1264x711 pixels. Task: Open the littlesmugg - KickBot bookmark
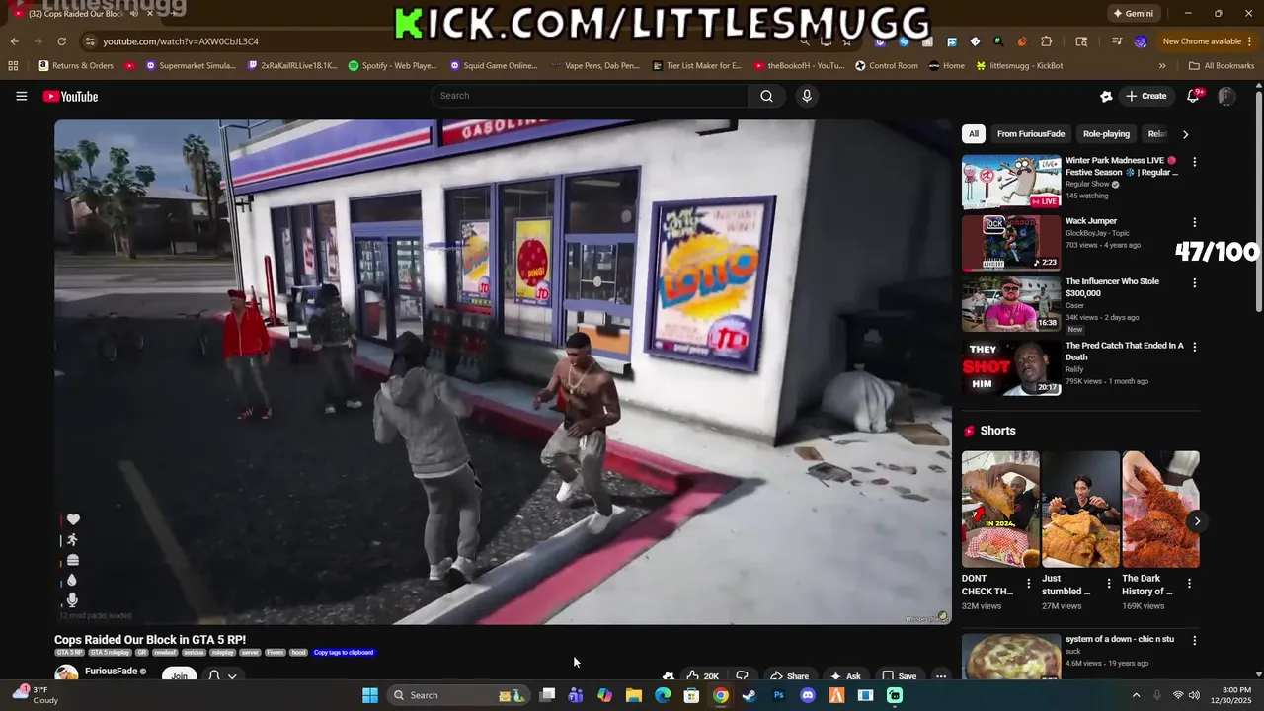(x=1019, y=66)
